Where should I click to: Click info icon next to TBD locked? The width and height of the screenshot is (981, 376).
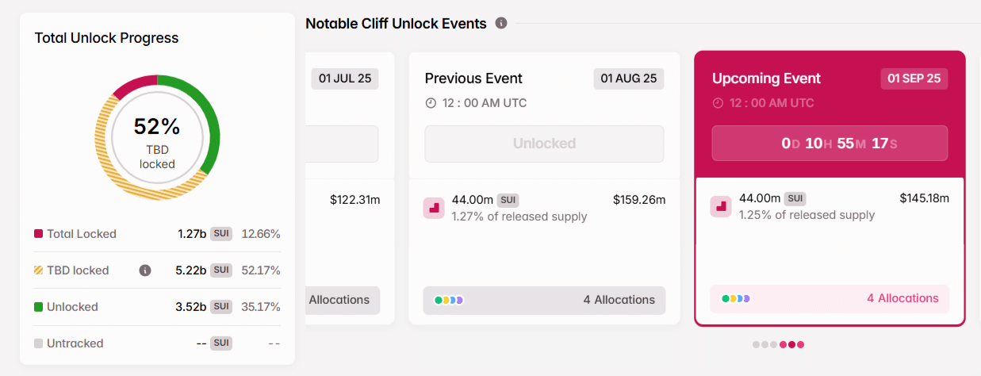tap(145, 270)
